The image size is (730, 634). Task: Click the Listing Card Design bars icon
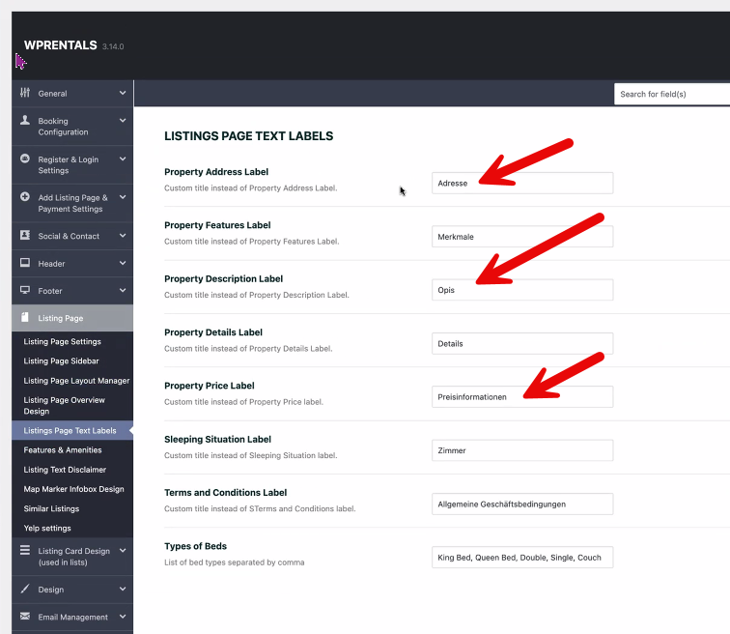[25, 550]
